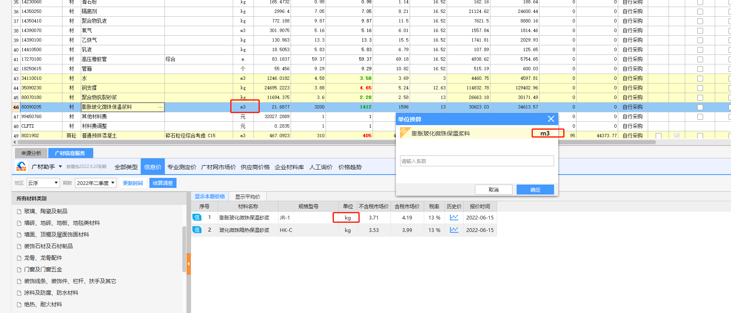Tick the checkbox in row 47 其他材料费
Image resolution: width=731 pixels, height=313 pixels.
click(x=700, y=117)
